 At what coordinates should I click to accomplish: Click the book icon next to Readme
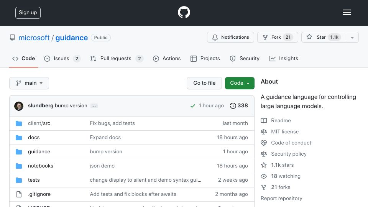(x=264, y=121)
